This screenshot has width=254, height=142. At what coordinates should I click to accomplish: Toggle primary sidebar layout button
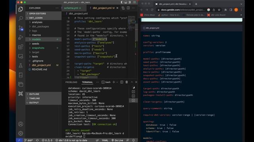[122, 2]
